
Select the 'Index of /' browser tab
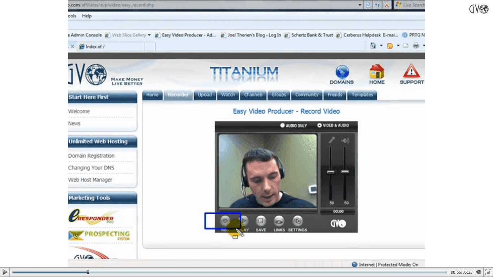point(110,47)
